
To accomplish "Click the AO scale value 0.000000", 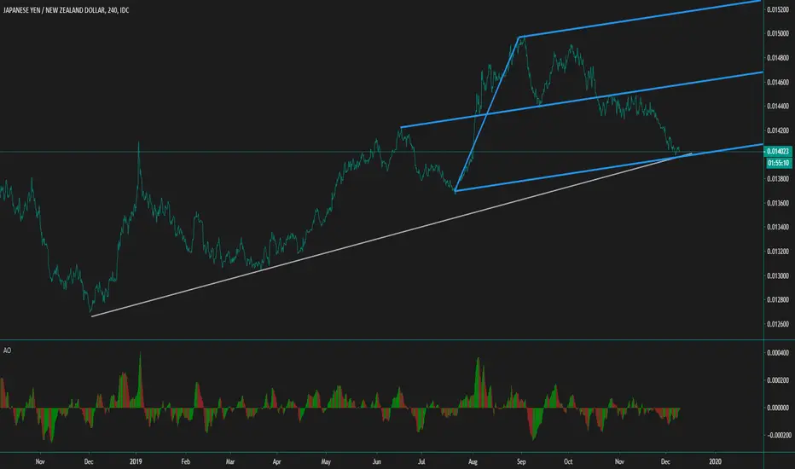I will [x=778, y=408].
